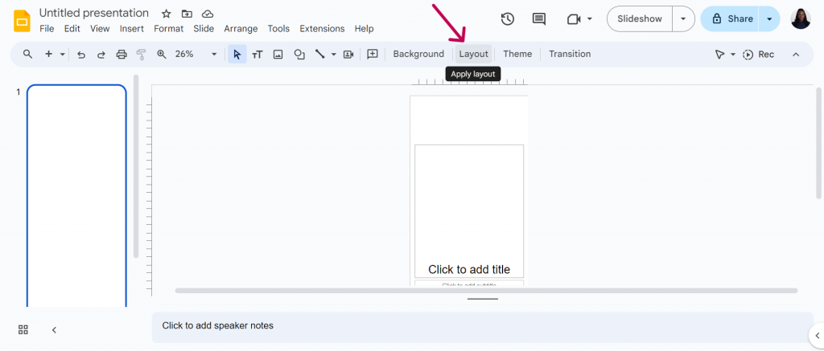Screen dimensions: 824x351
Task: Insert an image using the toolbar icon
Action: [278, 54]
